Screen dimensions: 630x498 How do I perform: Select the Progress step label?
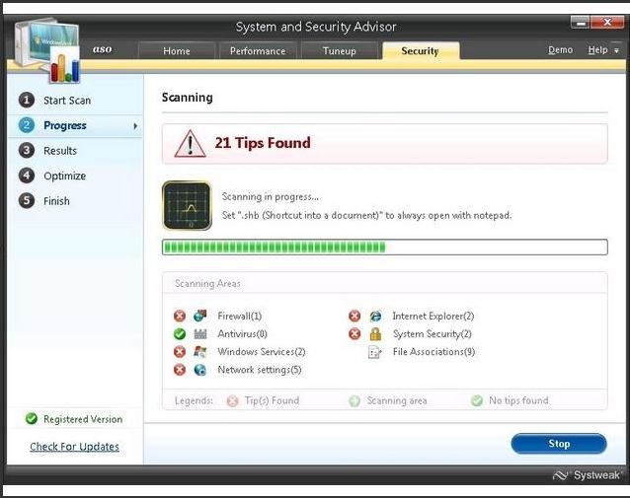pyautogui.click(x=65, y=125)
